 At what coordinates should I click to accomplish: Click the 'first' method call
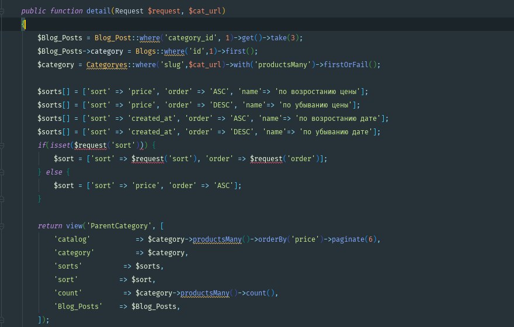(236, 51)
